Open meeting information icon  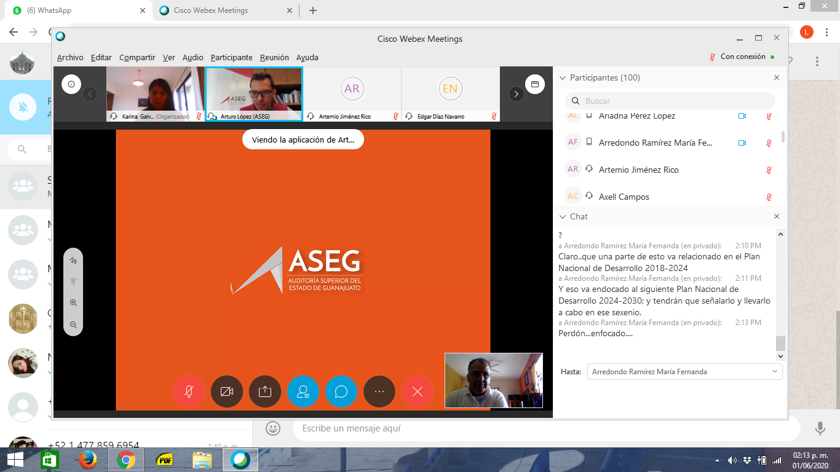coord(71,84)
